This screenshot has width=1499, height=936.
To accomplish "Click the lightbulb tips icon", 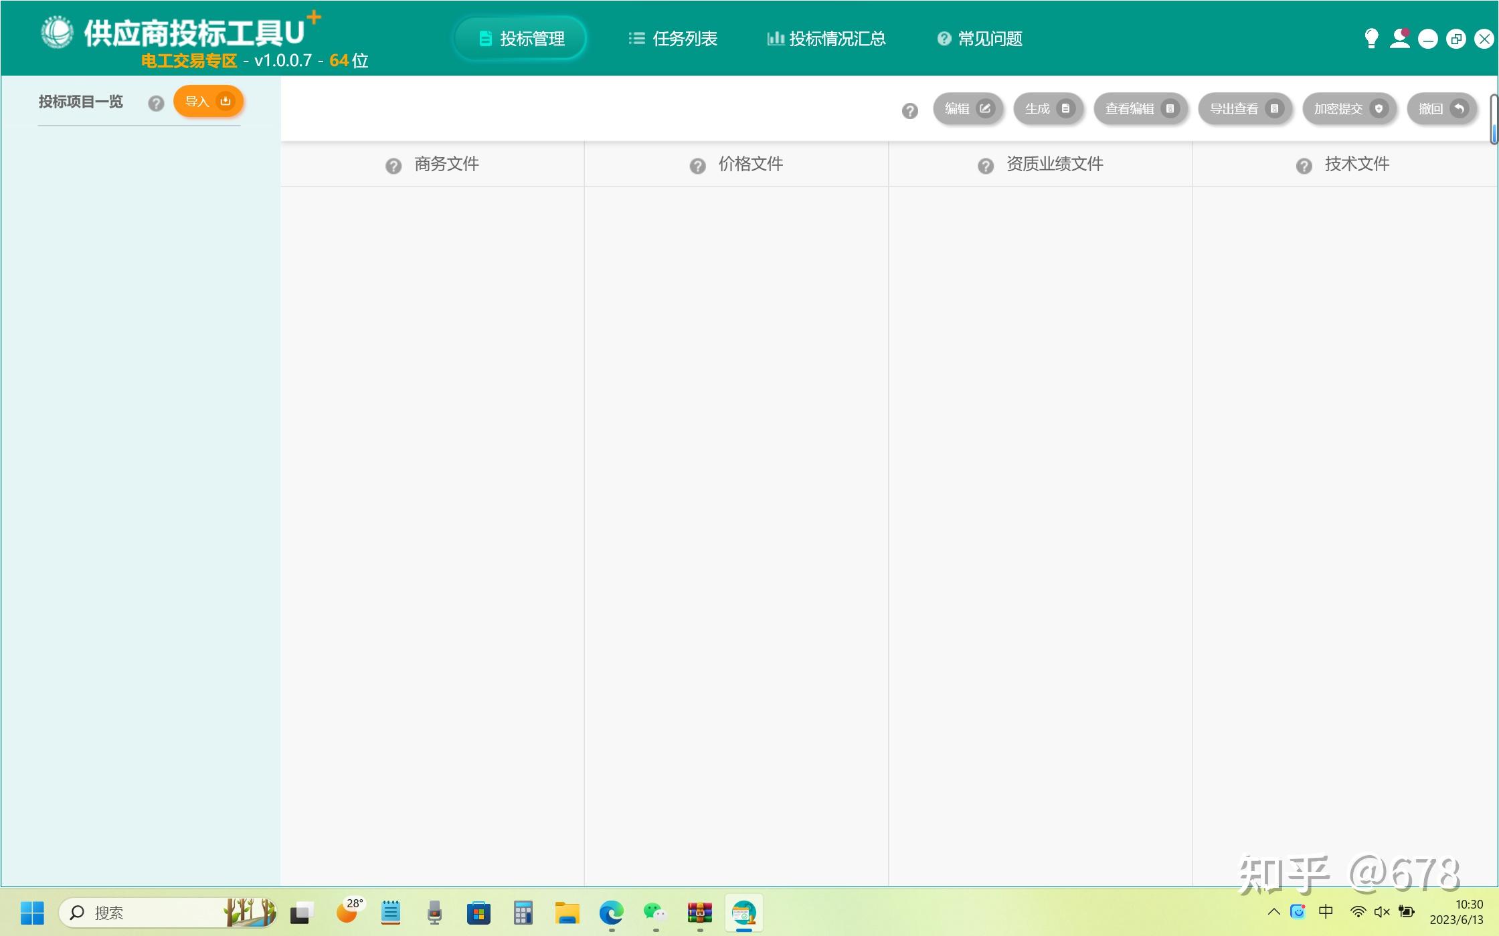I will (x=1371, y=38).
